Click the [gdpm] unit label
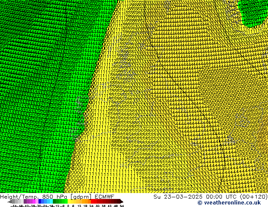Screen dimensions: 268x207 coord(82,197)
